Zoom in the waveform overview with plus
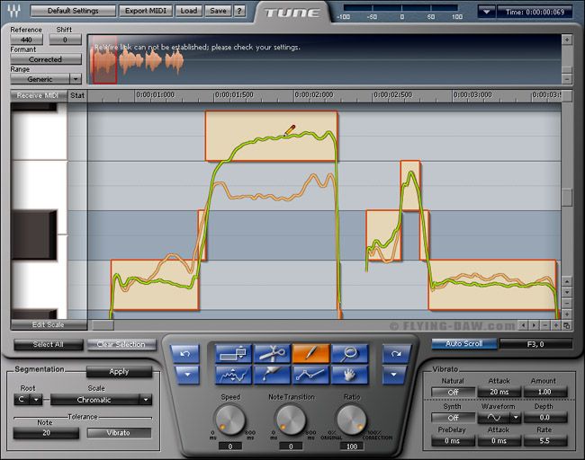This screenshot has width=585, height=460. (567, 40)
